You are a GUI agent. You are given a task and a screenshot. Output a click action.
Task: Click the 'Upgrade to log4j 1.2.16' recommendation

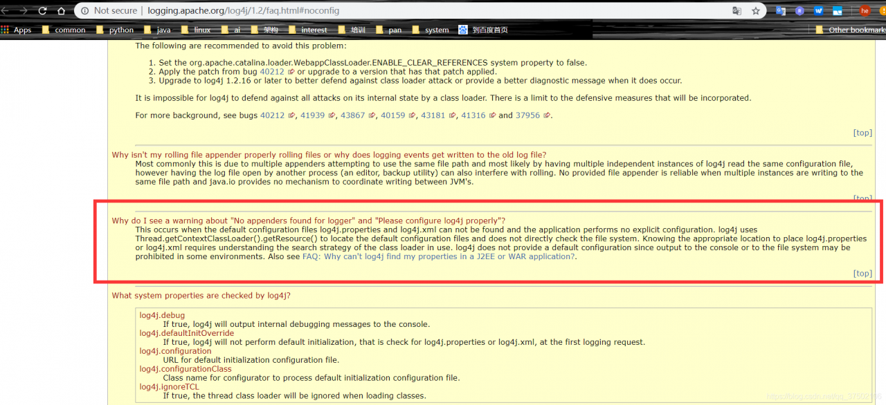pyautogui.click(x=420, y=81)
